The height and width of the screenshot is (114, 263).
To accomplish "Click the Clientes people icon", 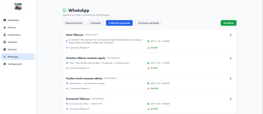I will [5, 27].
